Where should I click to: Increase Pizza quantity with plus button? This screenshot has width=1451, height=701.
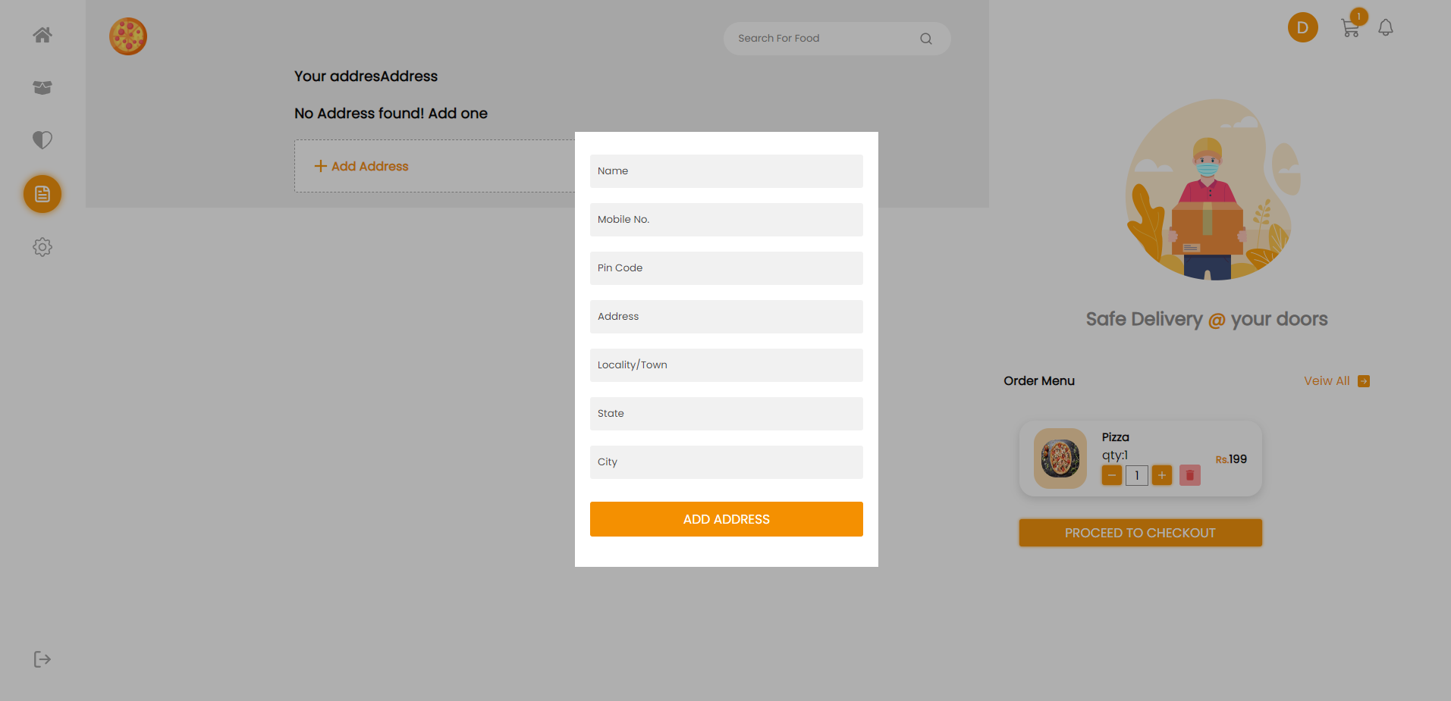click(1161, 475)
